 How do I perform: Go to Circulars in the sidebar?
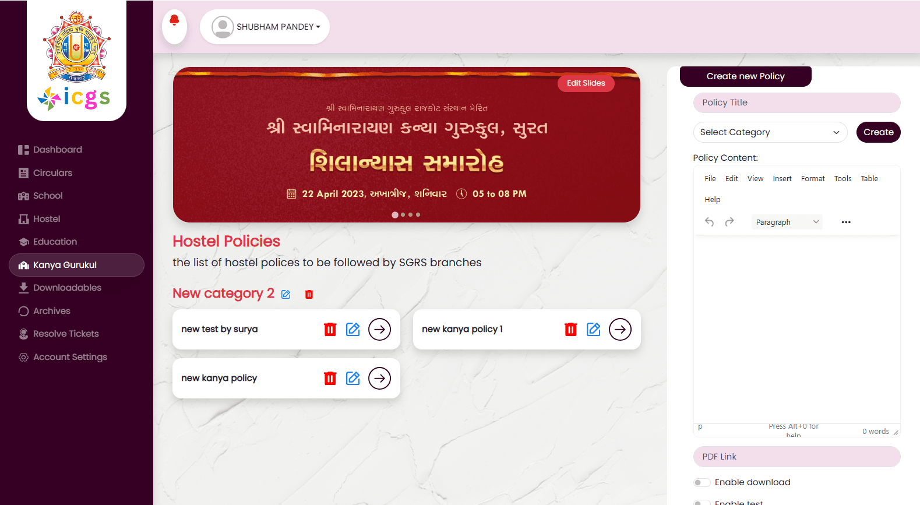tap(52, 173)
